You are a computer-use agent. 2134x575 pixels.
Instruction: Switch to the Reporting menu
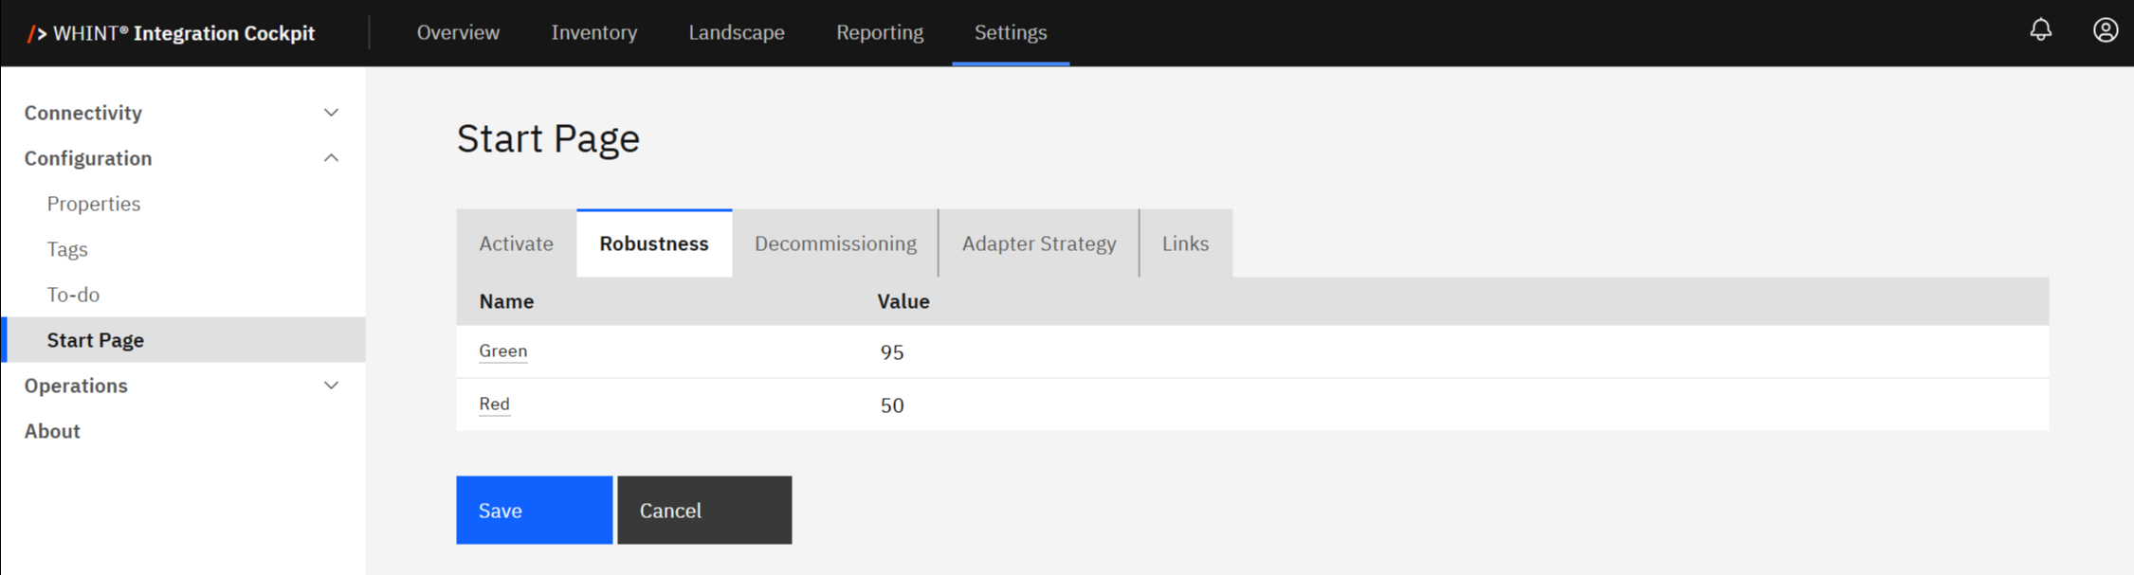(x=879, y=32)
